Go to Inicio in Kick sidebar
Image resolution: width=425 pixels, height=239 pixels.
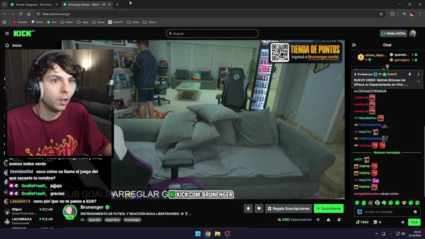[x=13, y=45]
